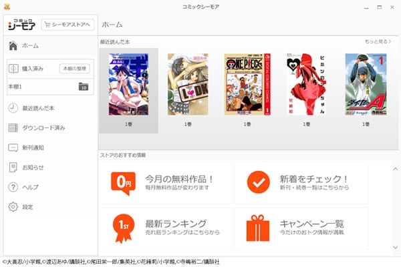Click the ストアのおすすめ情報 section heading
This screenshot has width=401, height=267.
(x=123, y=155)
